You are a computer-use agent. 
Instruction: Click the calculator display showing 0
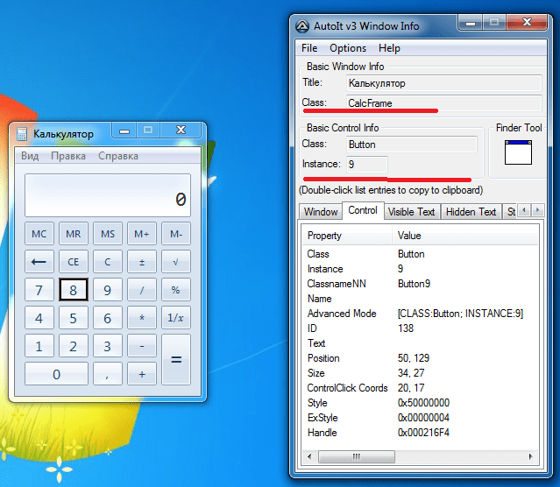click(x=108, y=195)
